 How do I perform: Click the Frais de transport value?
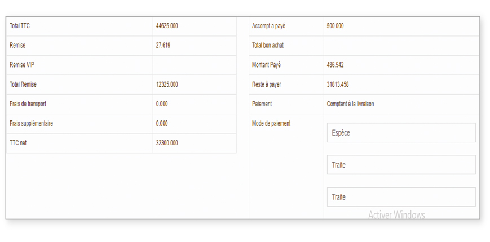[x=162, y=104]
